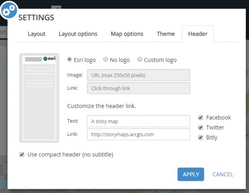Screen dimensions: 249x193
Task: Focus the Image URL input field
Action: point(139,75)
